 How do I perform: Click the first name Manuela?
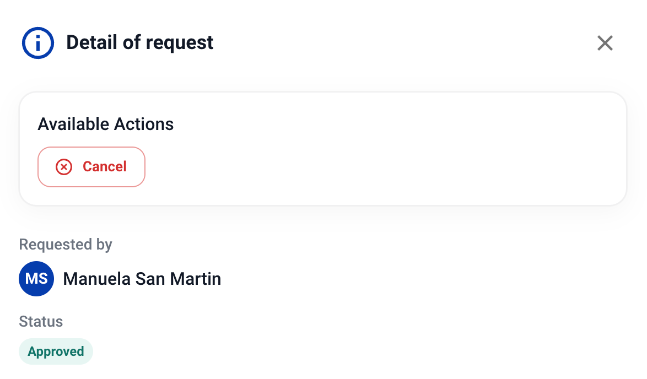pos(97,279)
